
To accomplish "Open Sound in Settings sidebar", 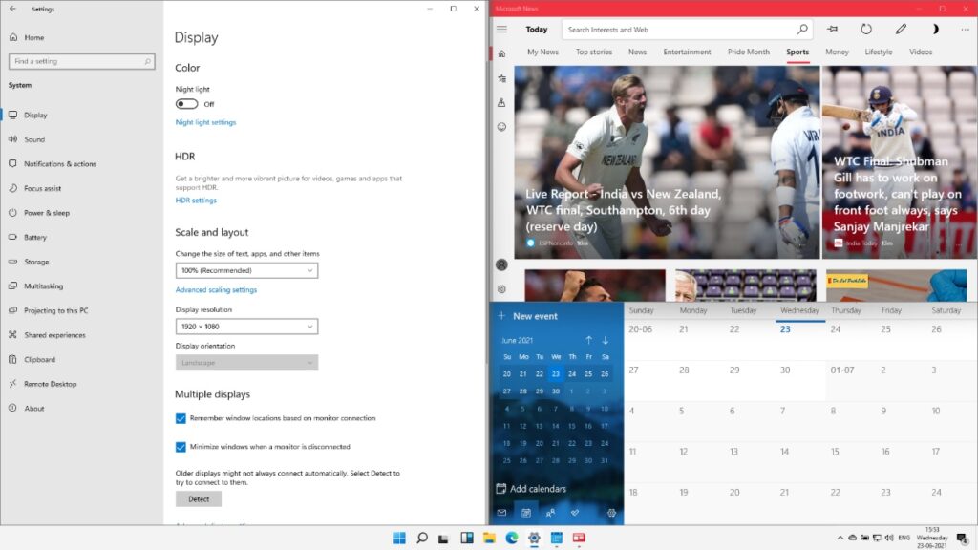I will [35, 139].
